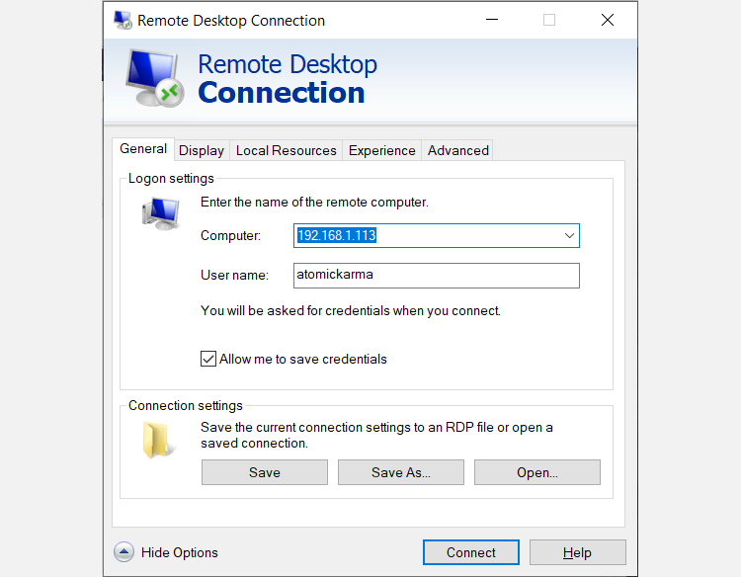Viewport: 741px width, 577px height.
Task: Click the large monitor banner icon
Action: (x=155, y=78)
